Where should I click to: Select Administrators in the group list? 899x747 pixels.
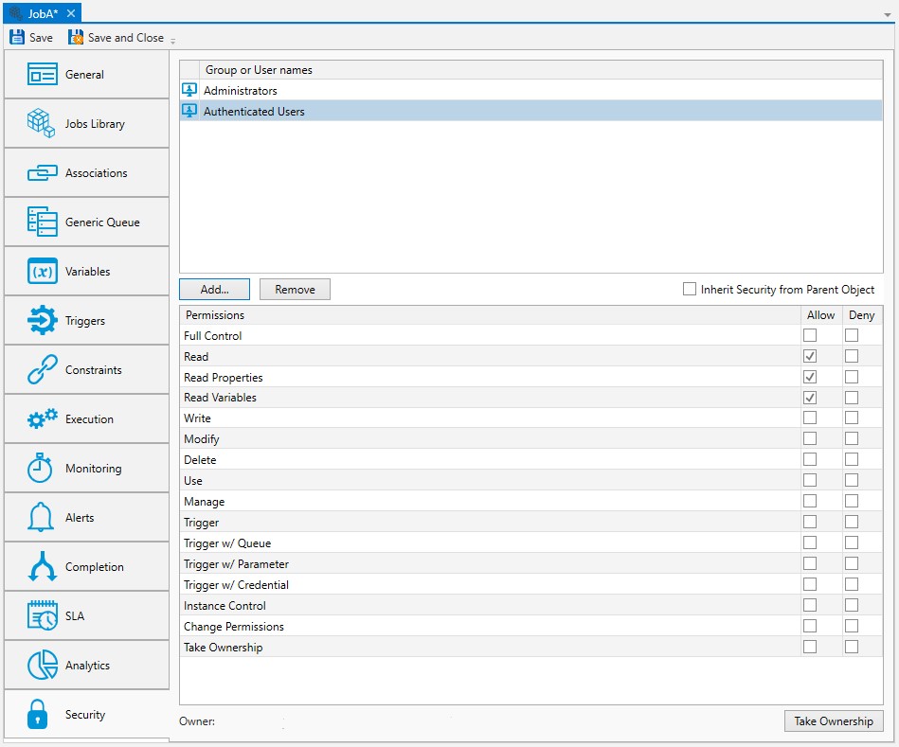241,91
